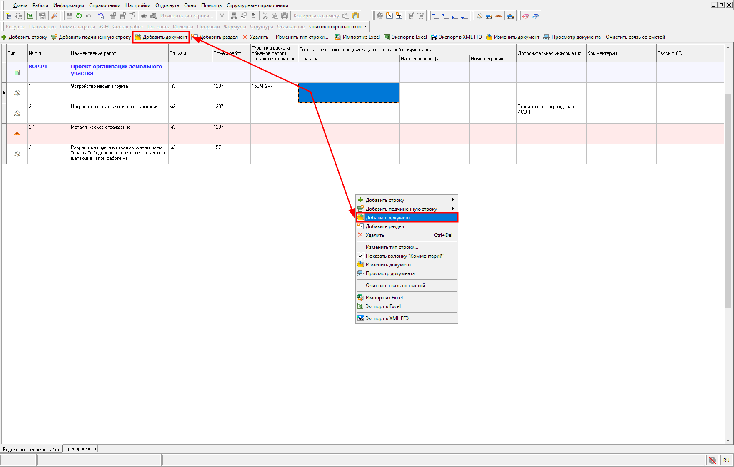734x467 pixels.
Task: Open the 'Справочники' menu
Action: (x=105, y=5)
